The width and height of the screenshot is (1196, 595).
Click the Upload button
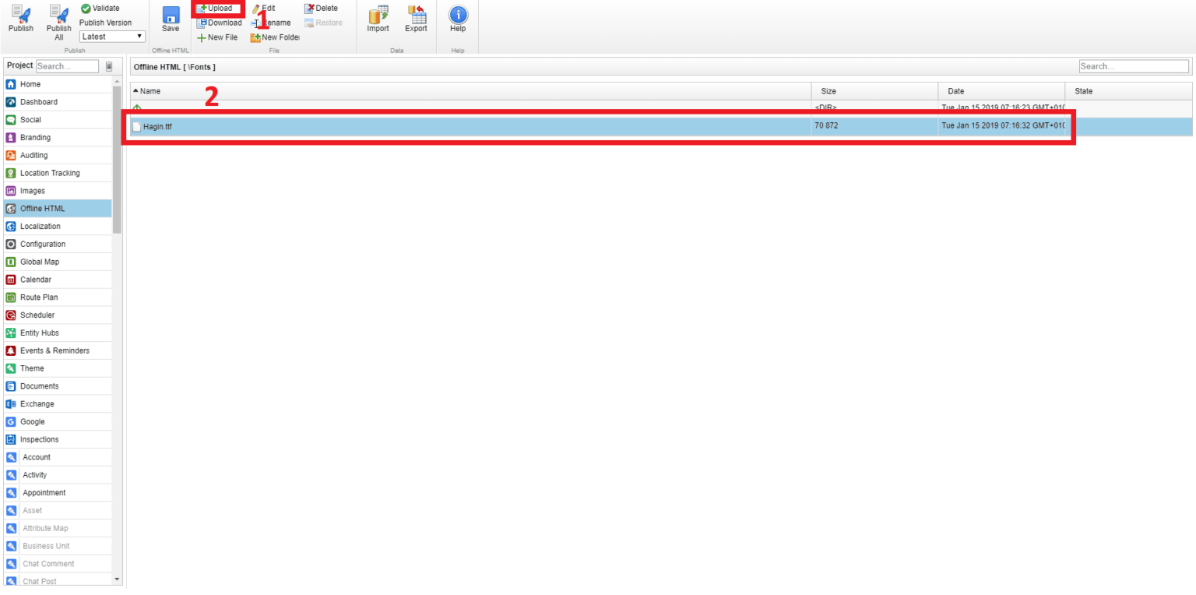tap(219, 9)
